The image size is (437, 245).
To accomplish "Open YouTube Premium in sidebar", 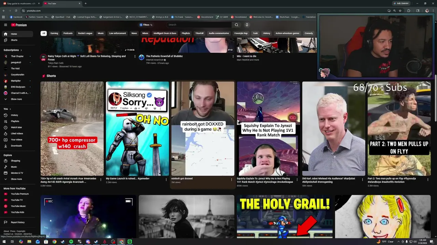I will [x=18, y=194].
